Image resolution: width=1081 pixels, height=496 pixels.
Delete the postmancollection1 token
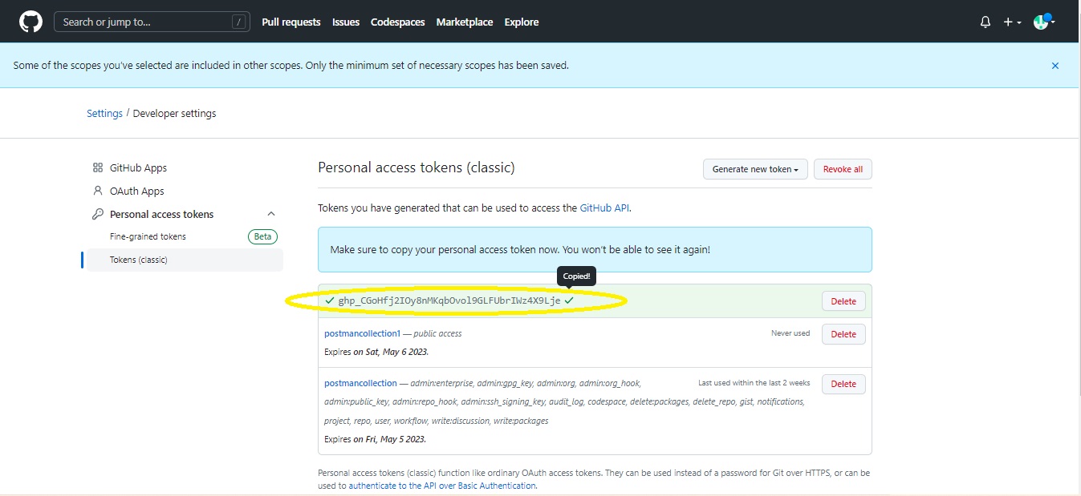click(843, 334)
